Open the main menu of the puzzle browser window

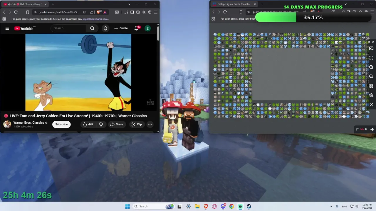372,12
